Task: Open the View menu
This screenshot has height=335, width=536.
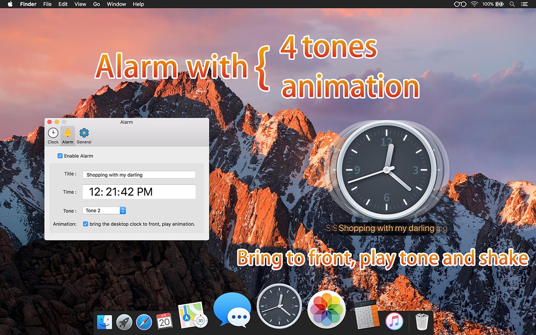Action: tap(80, 4)
